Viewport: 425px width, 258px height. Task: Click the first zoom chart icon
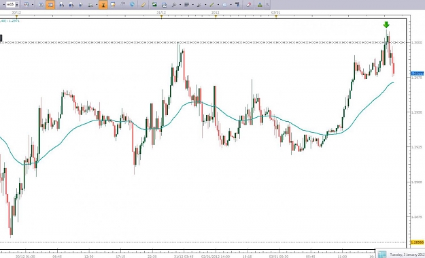tap(61, 5)
